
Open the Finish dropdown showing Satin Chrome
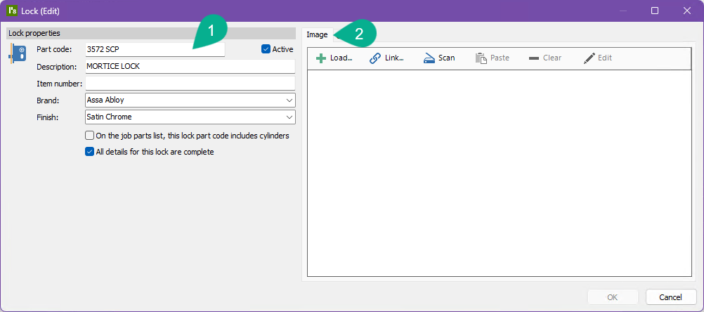click(x=190, y=117)
